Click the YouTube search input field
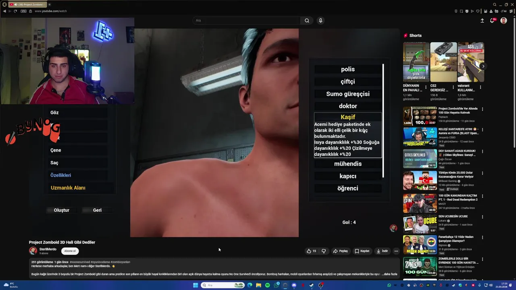 click(246, 21)
